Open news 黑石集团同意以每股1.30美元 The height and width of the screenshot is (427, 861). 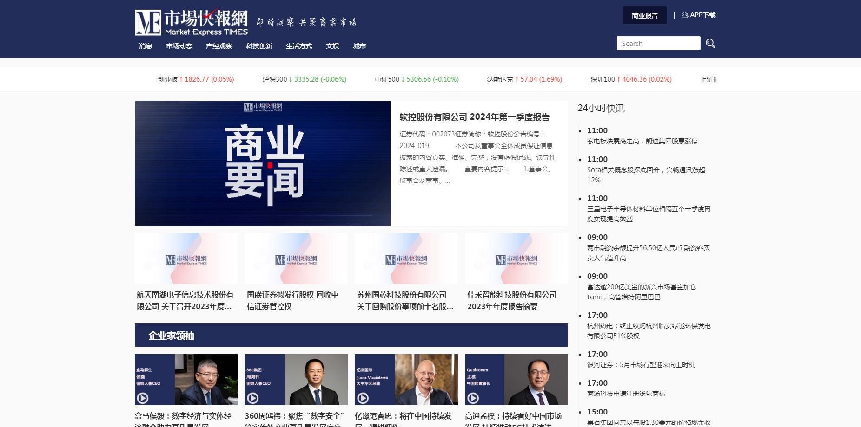coord(649,422)
